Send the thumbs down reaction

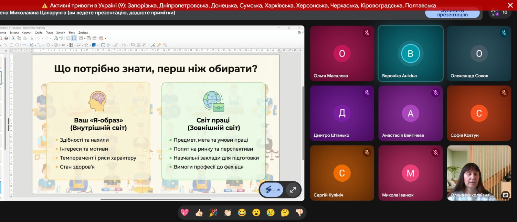299,212
